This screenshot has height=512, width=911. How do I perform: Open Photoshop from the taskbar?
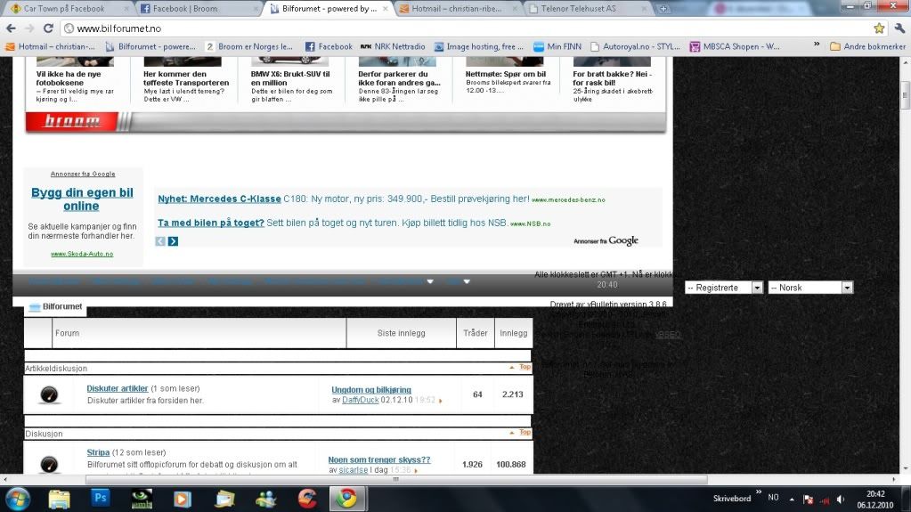tap(101, 498)
